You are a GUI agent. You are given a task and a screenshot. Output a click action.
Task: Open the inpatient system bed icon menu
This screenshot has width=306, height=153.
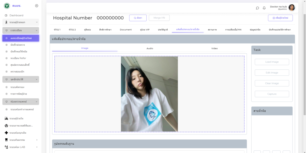click(6, 118)
